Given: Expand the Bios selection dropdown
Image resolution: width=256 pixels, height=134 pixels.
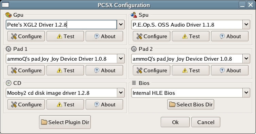Looking at the screenshot, I should (x=246, y=93).
